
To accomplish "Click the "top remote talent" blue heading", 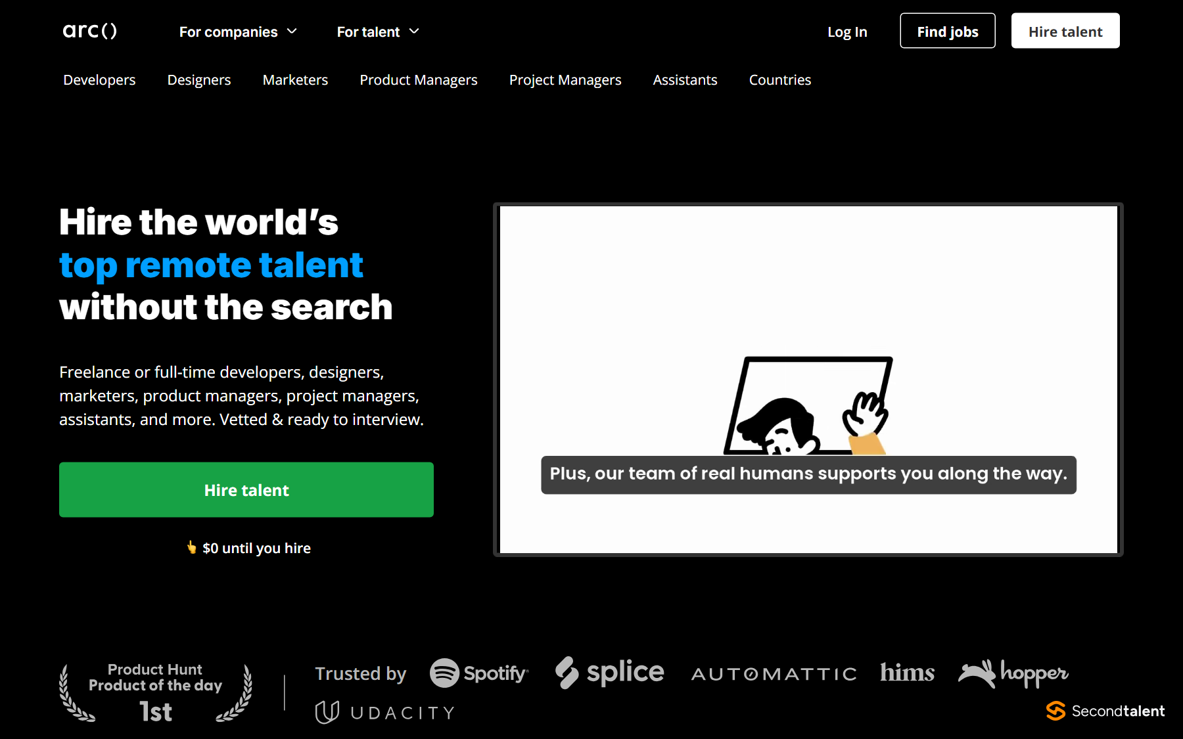I will (x=211, y=265).
